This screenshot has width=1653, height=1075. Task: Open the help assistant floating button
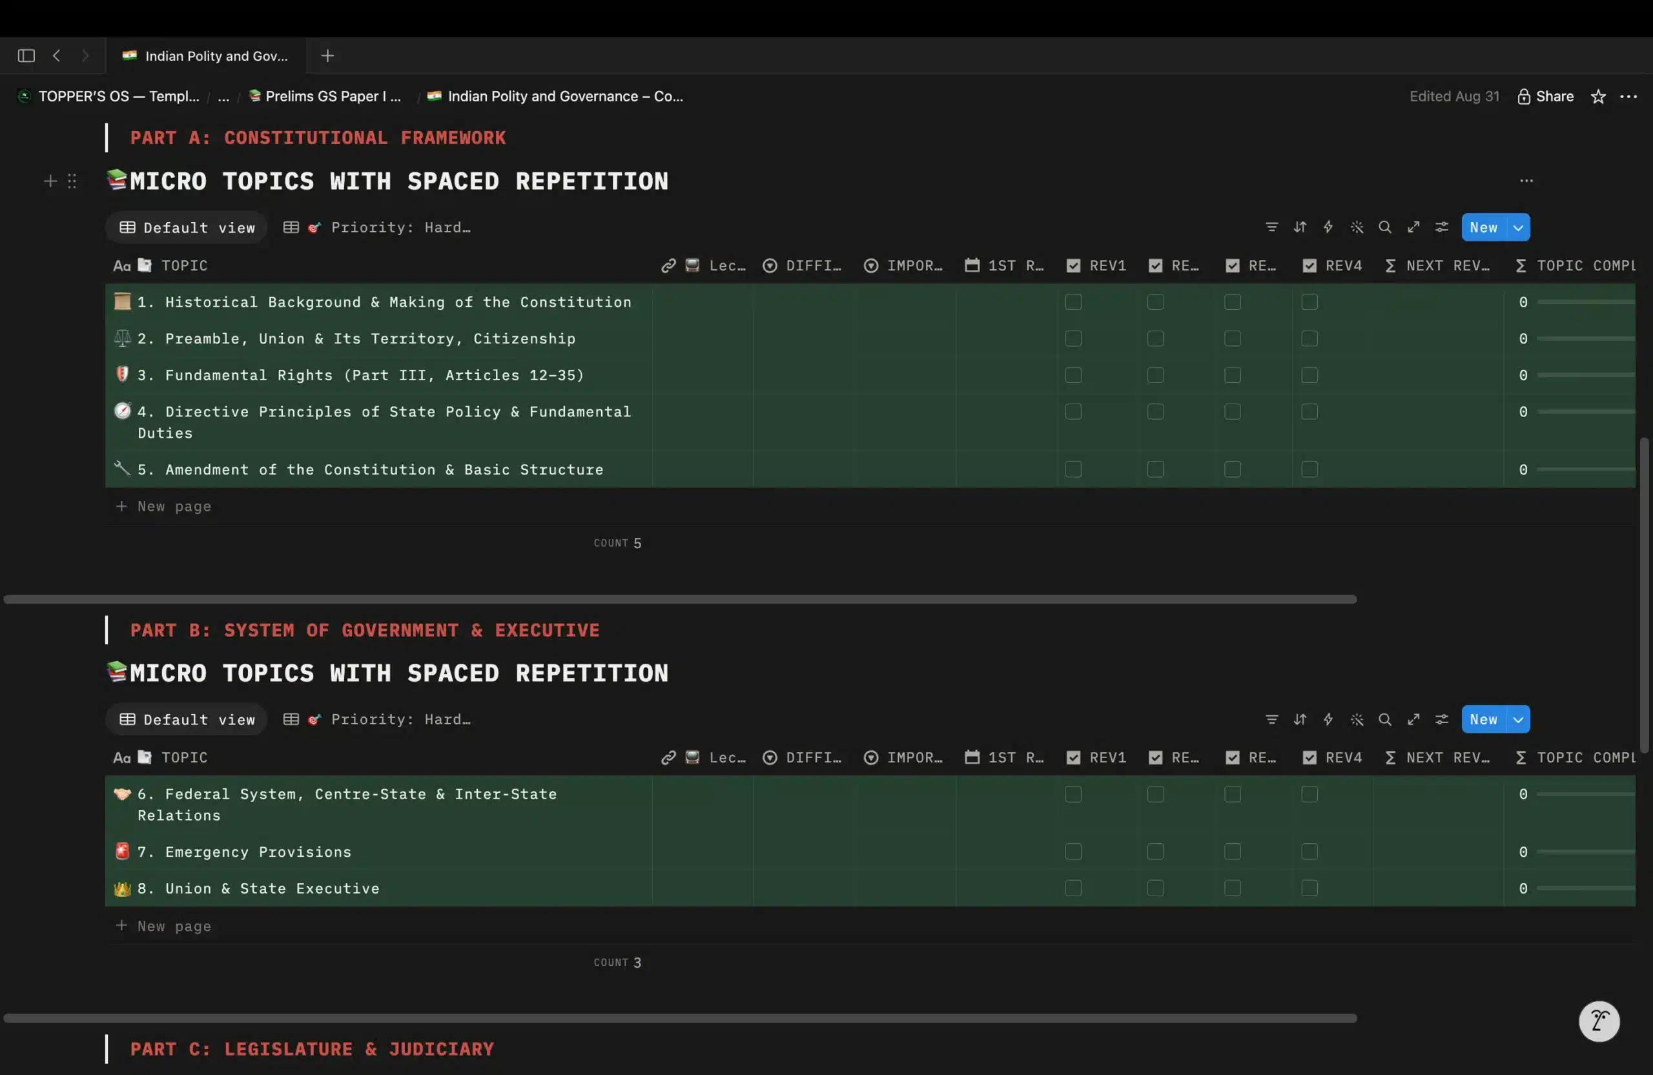(1598, 1021)
